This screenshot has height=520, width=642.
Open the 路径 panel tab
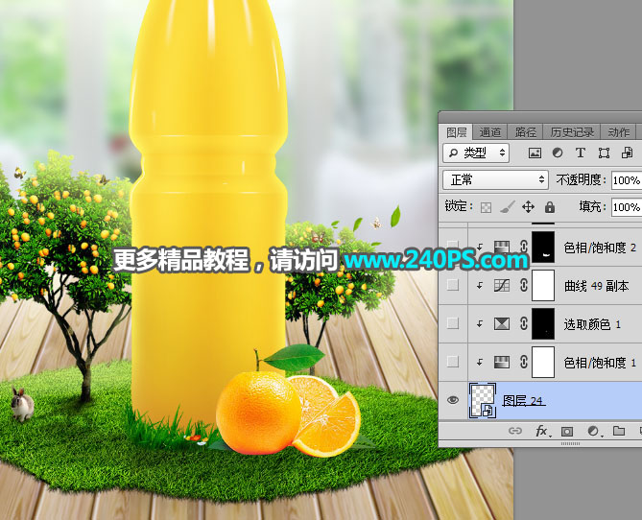525,132
